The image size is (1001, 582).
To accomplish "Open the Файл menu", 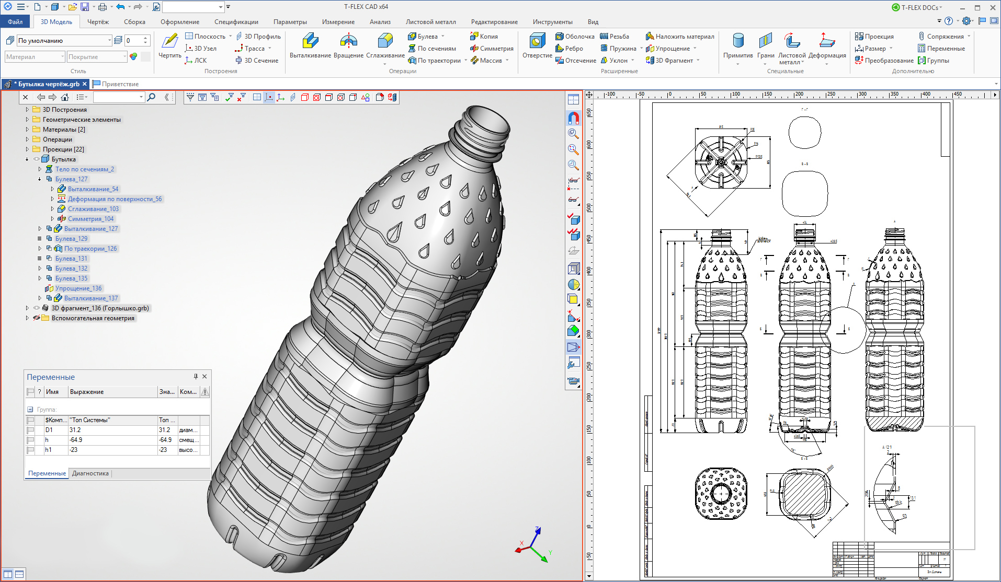I will [15, 22].
